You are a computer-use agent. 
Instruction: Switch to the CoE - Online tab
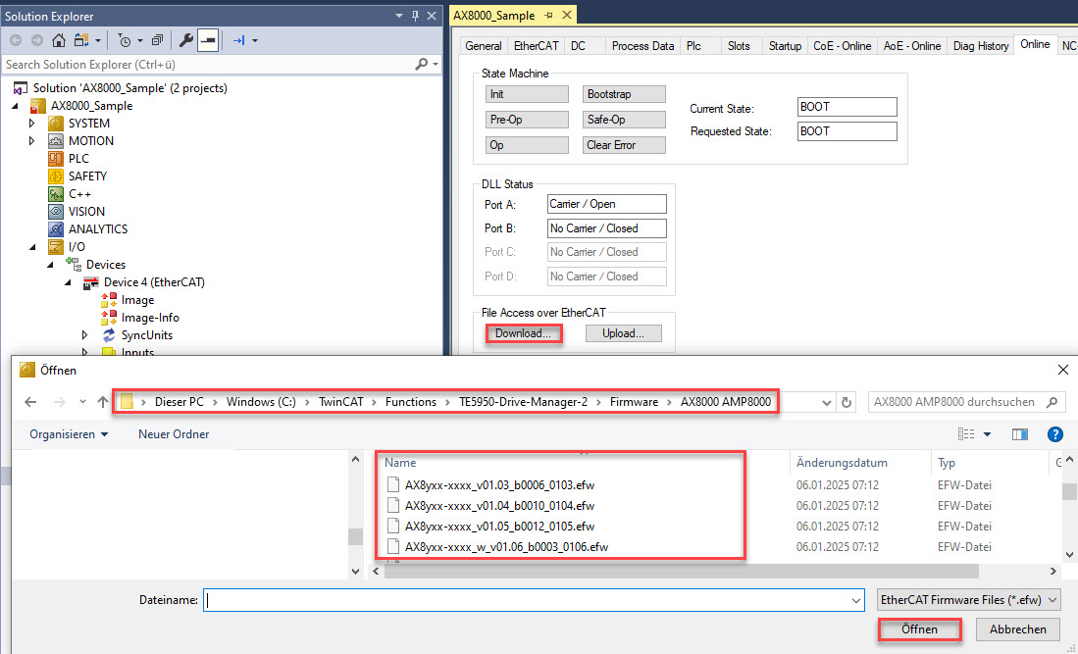pyautogui.click(x=843, y=45)
